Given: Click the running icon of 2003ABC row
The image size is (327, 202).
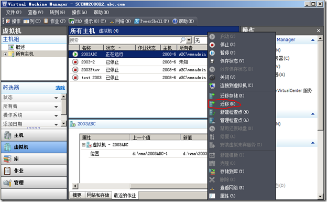Looking at the screenshot, I should (x=75, y=55).
